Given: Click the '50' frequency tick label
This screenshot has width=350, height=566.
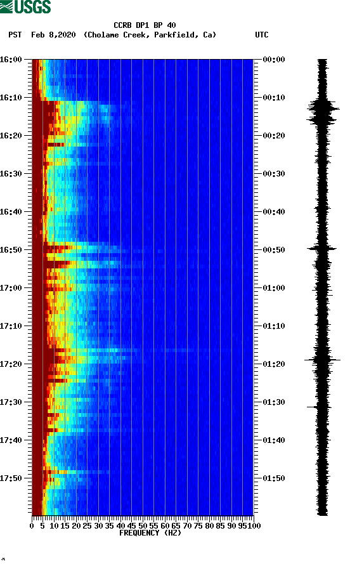Looking at the screenshot, I should pos(143,526).
